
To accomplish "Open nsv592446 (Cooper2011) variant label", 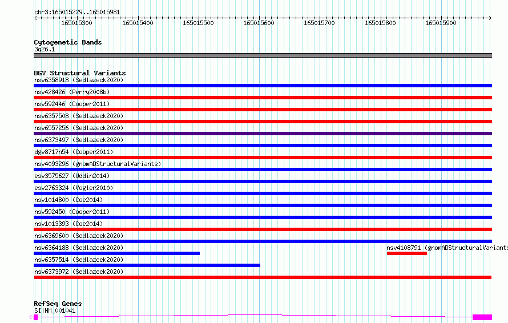I will 72,104.
